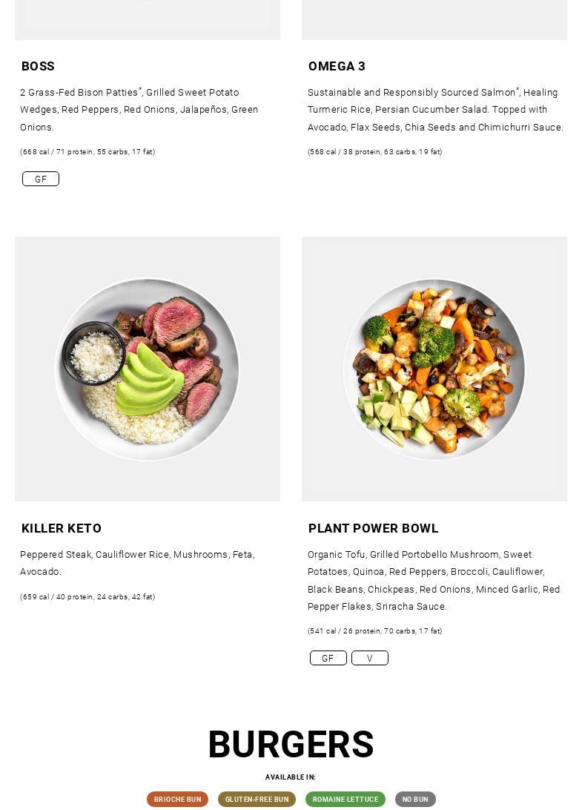Click the GF badge under Plant Power Bowl
Image resolution: width=582 pixels, height=810 pixels.
(x=328, y=658)
